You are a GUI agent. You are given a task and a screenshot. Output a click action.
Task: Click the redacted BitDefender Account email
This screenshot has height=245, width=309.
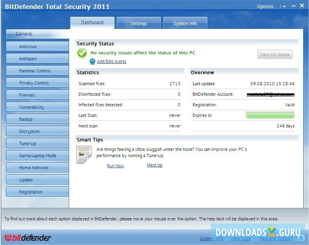[271, 95]
